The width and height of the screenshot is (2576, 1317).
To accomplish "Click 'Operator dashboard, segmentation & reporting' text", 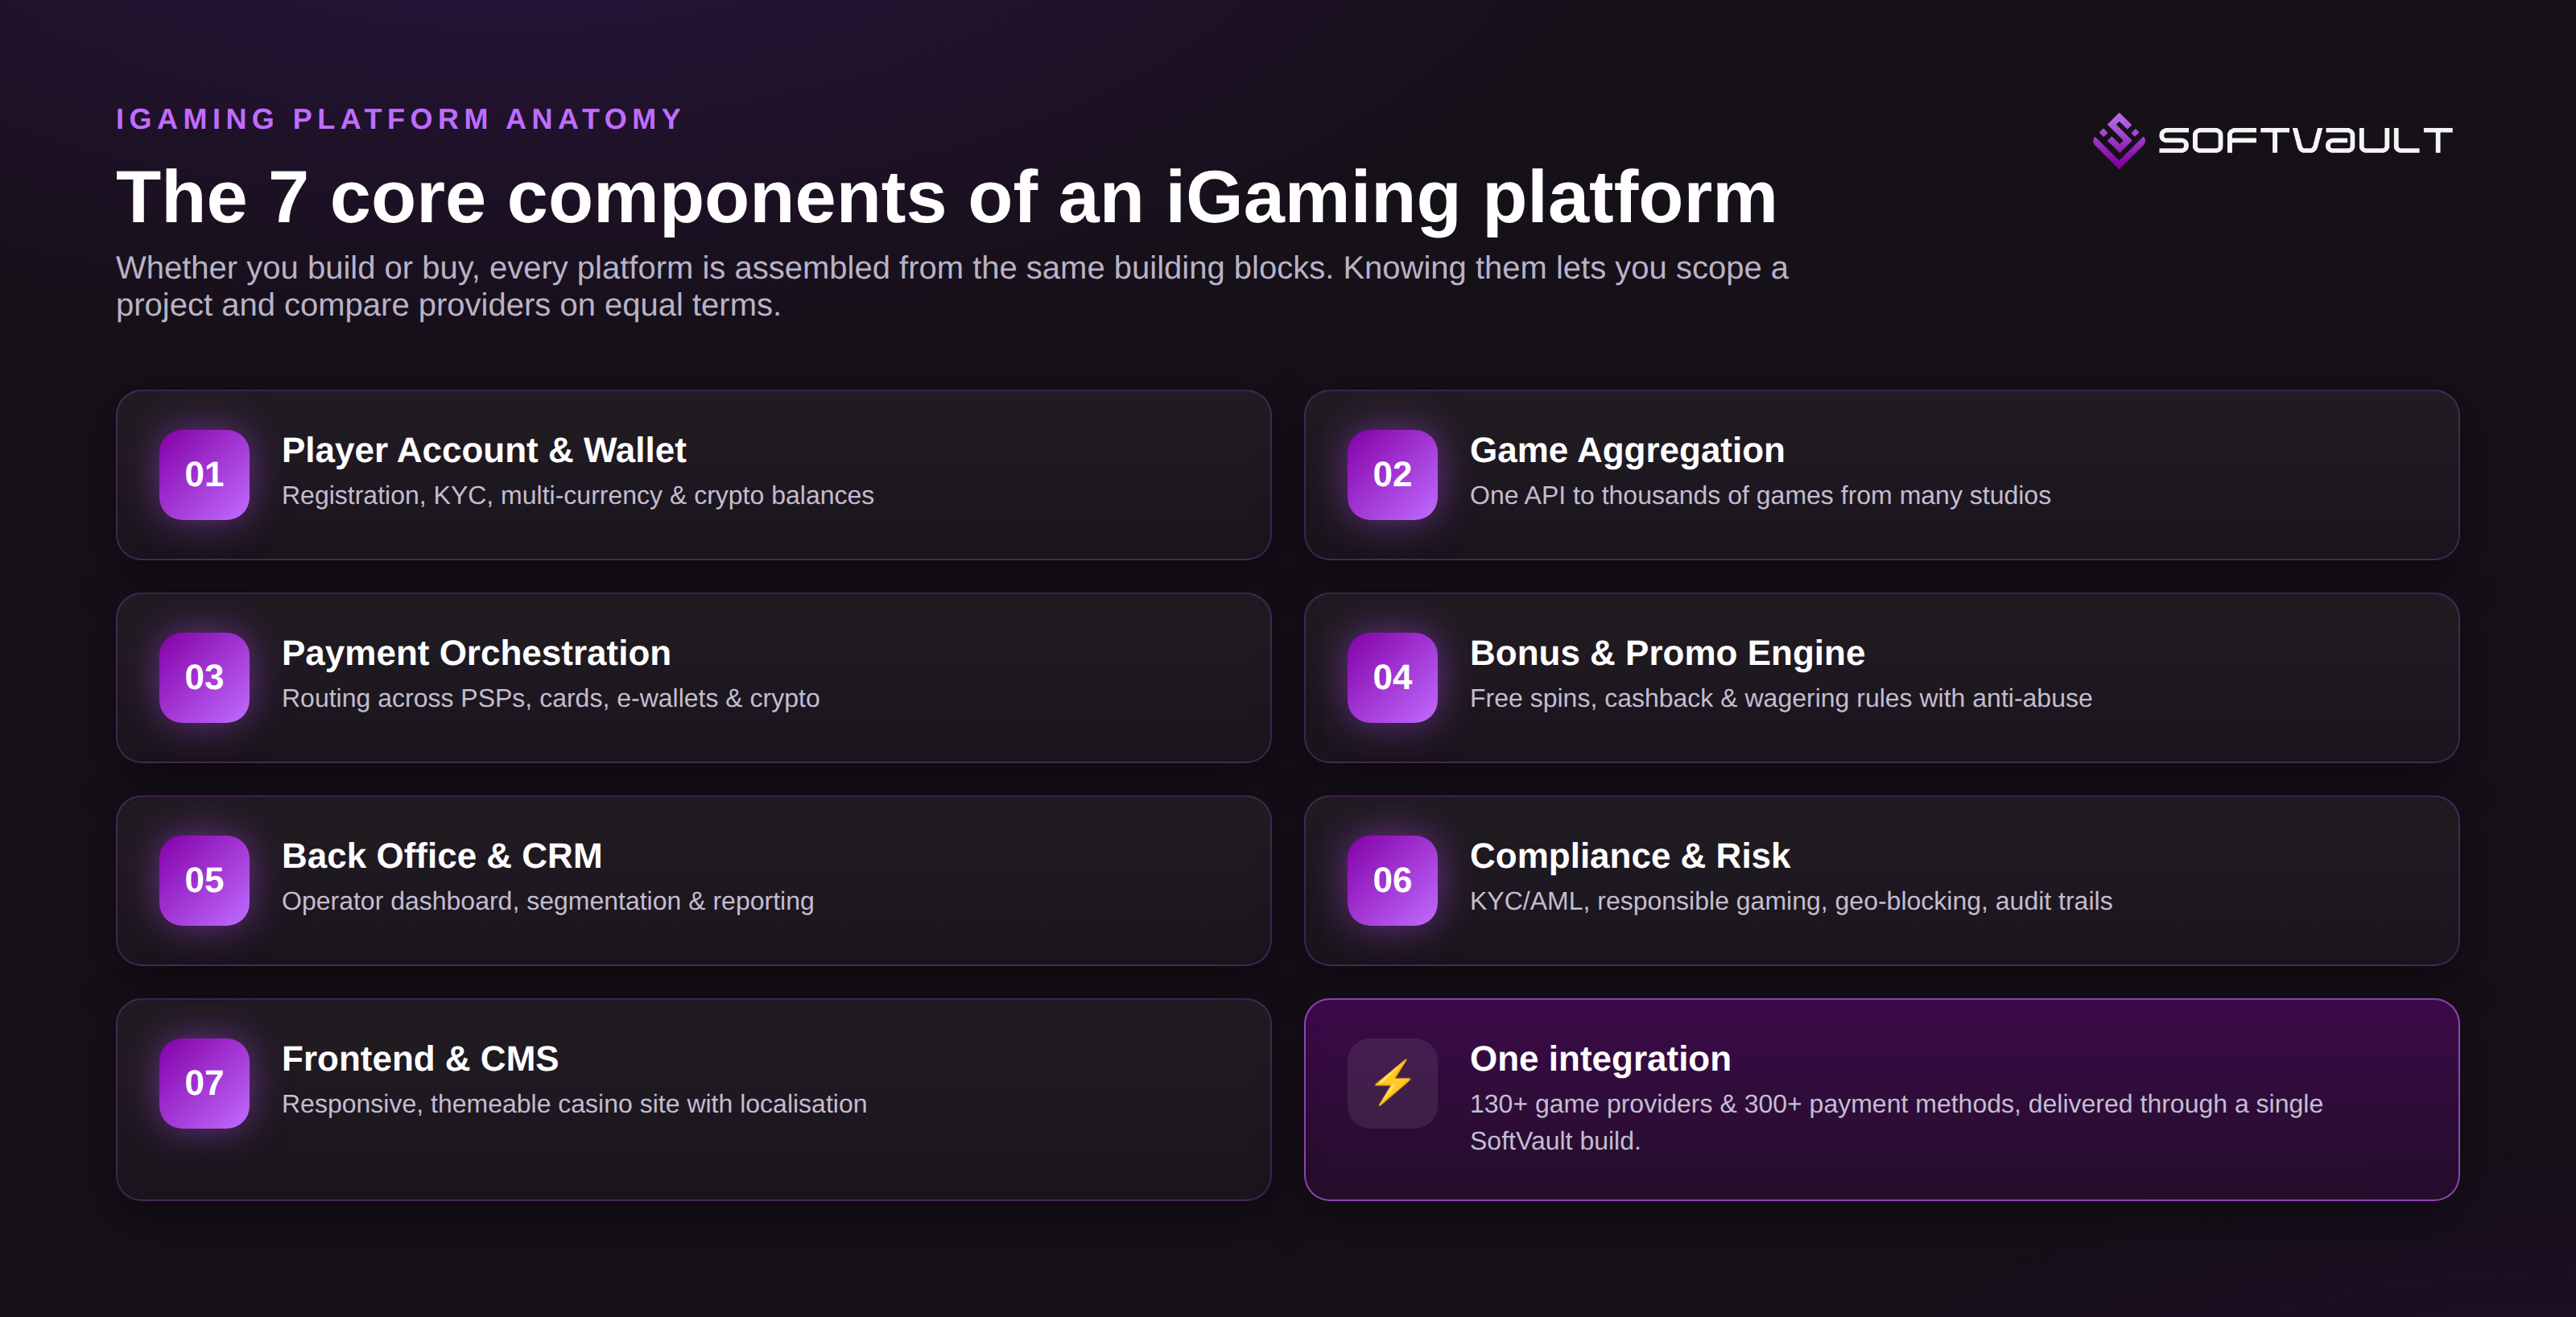I will click(x=548, y=902).
